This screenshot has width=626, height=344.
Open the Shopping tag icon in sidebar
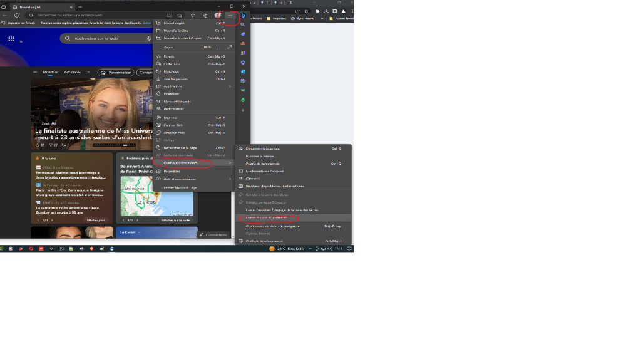click(x=243, y=34)
